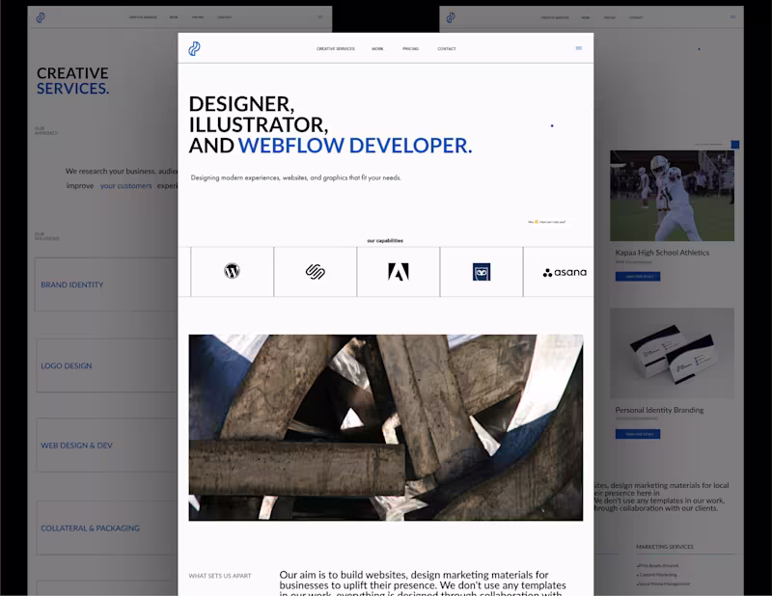The image size is (772, 596).
Task: Click 'your customers' link on left page
Action: pyautogui.click(x=126, y=185)
